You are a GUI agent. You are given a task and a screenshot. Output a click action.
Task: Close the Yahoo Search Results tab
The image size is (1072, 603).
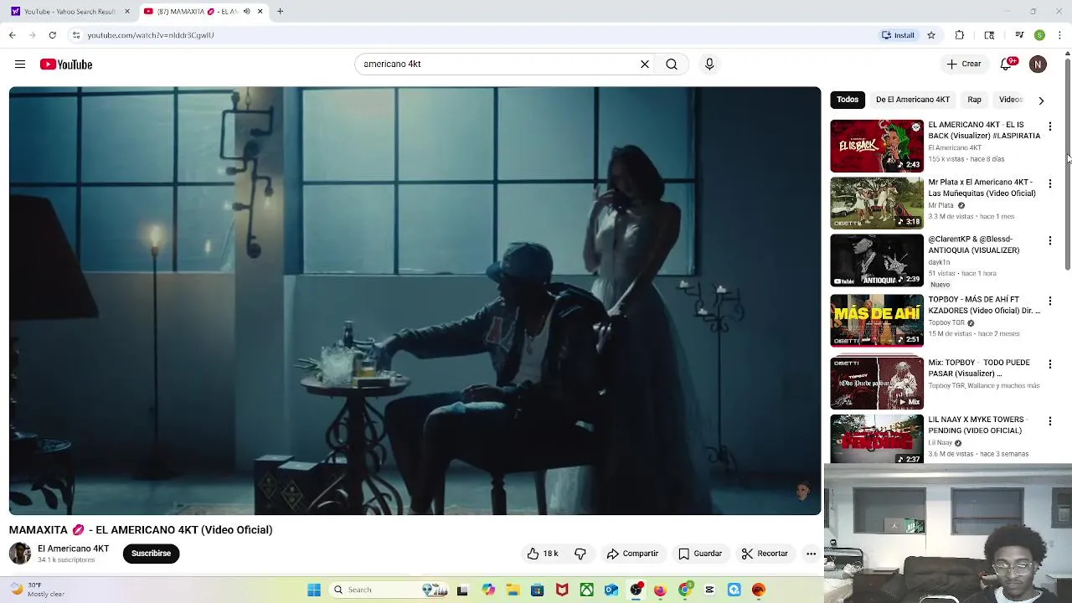pos(127,11)
